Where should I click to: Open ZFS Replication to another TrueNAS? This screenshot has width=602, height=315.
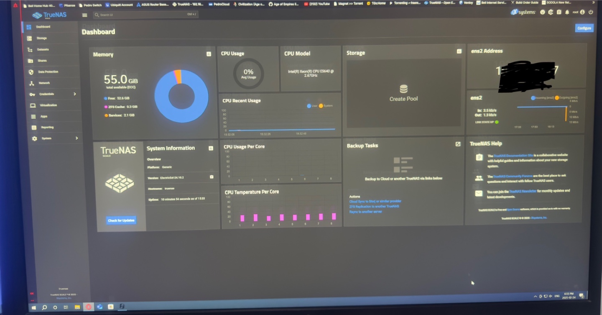pyautogui.click(x=374, y=206)
